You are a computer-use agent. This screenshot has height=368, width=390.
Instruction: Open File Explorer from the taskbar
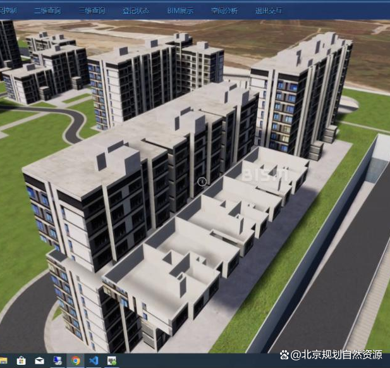[x=4, y=361]
